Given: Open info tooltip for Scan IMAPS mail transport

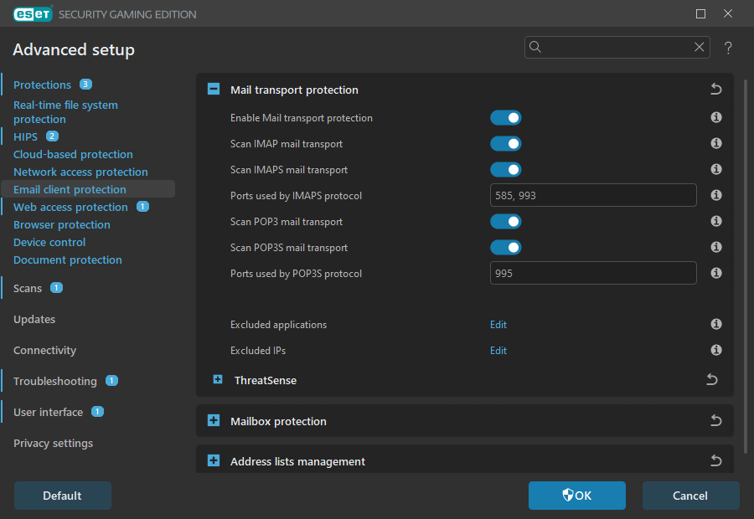Looking at the screenshot, I should (x=716, y=169).
